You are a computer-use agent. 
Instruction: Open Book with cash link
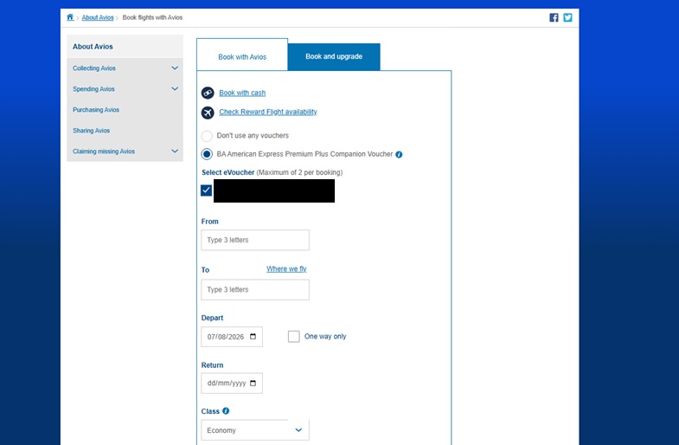pyautogui.click(x=242, y=93)
